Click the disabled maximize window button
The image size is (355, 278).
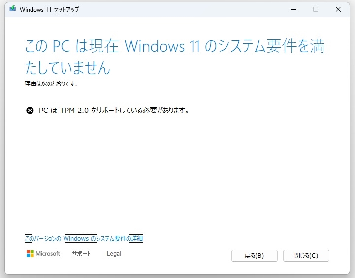click(316, 9)
